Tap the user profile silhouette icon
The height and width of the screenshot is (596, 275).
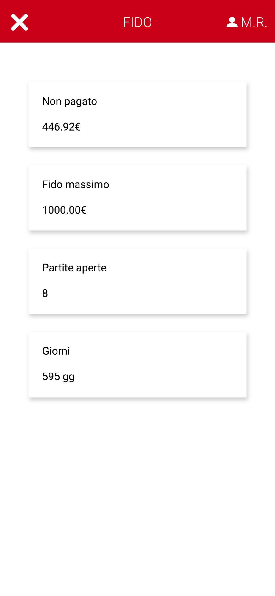(232, 22)
